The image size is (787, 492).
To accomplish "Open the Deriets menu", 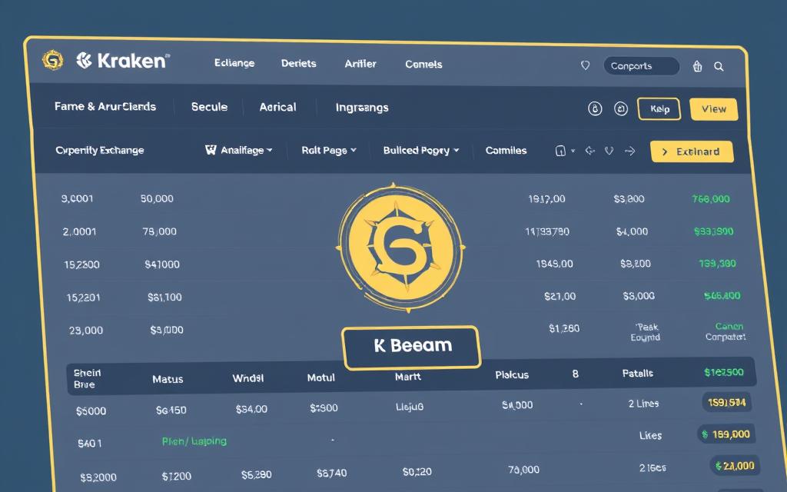I will [x=299, y=64].
